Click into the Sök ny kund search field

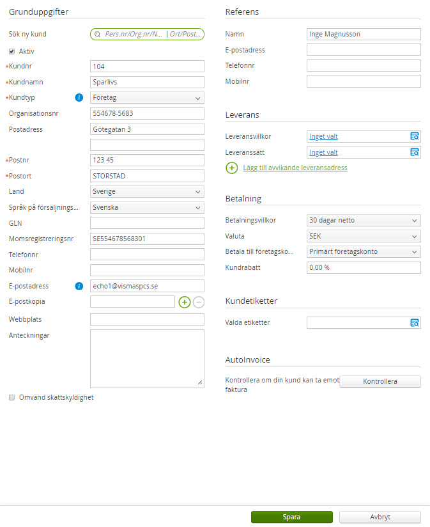[x=147, y=35]
